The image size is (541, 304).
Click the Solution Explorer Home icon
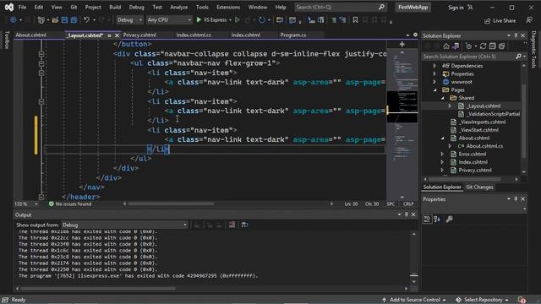[x=446, y=46]
